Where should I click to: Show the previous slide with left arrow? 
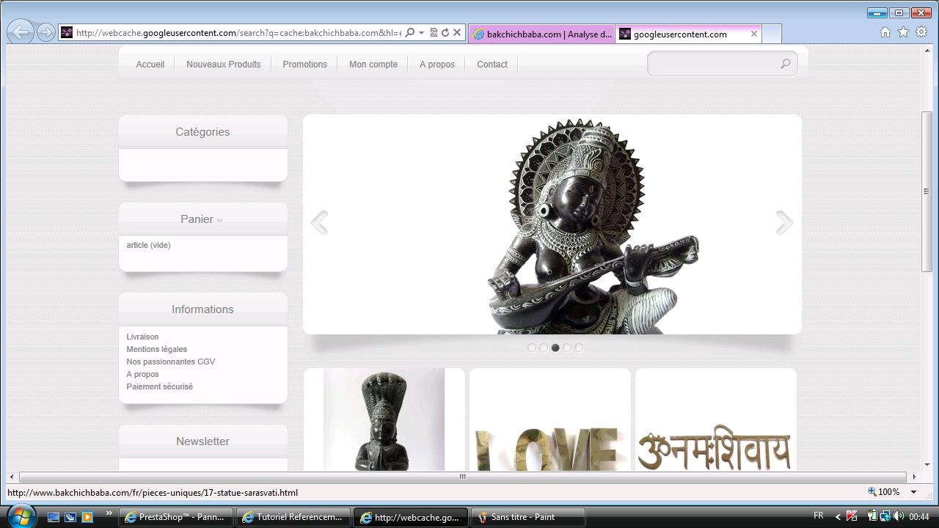pyautogui.click(x=318, y=222)
